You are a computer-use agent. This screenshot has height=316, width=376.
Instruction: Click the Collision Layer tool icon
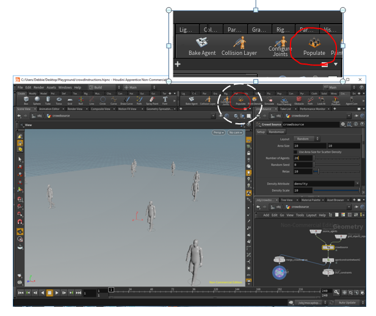click(239, 44)
